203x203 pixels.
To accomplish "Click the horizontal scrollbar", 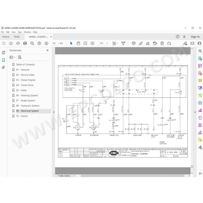I will tap(132, 176).
